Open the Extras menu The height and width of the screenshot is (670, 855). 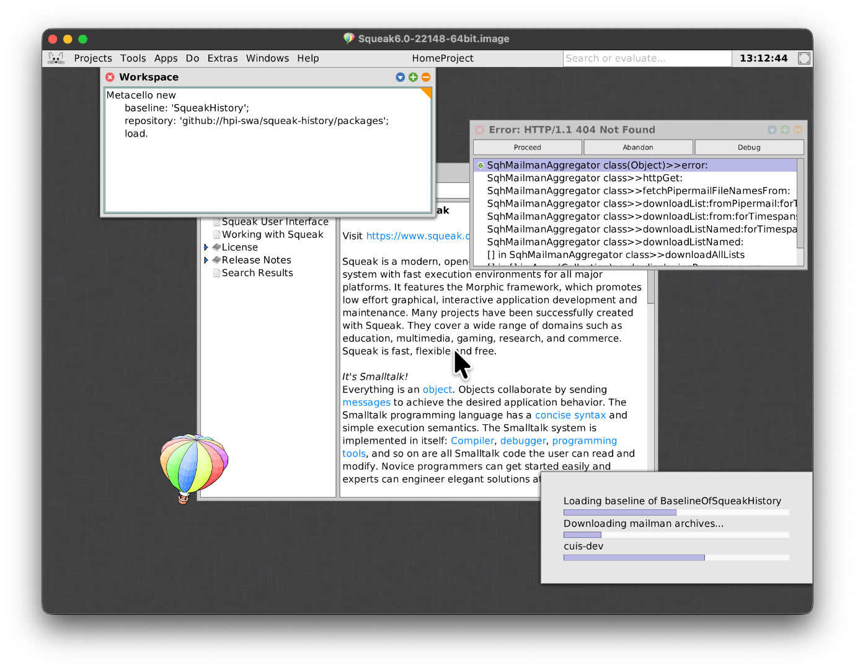[x=222, y=58]
